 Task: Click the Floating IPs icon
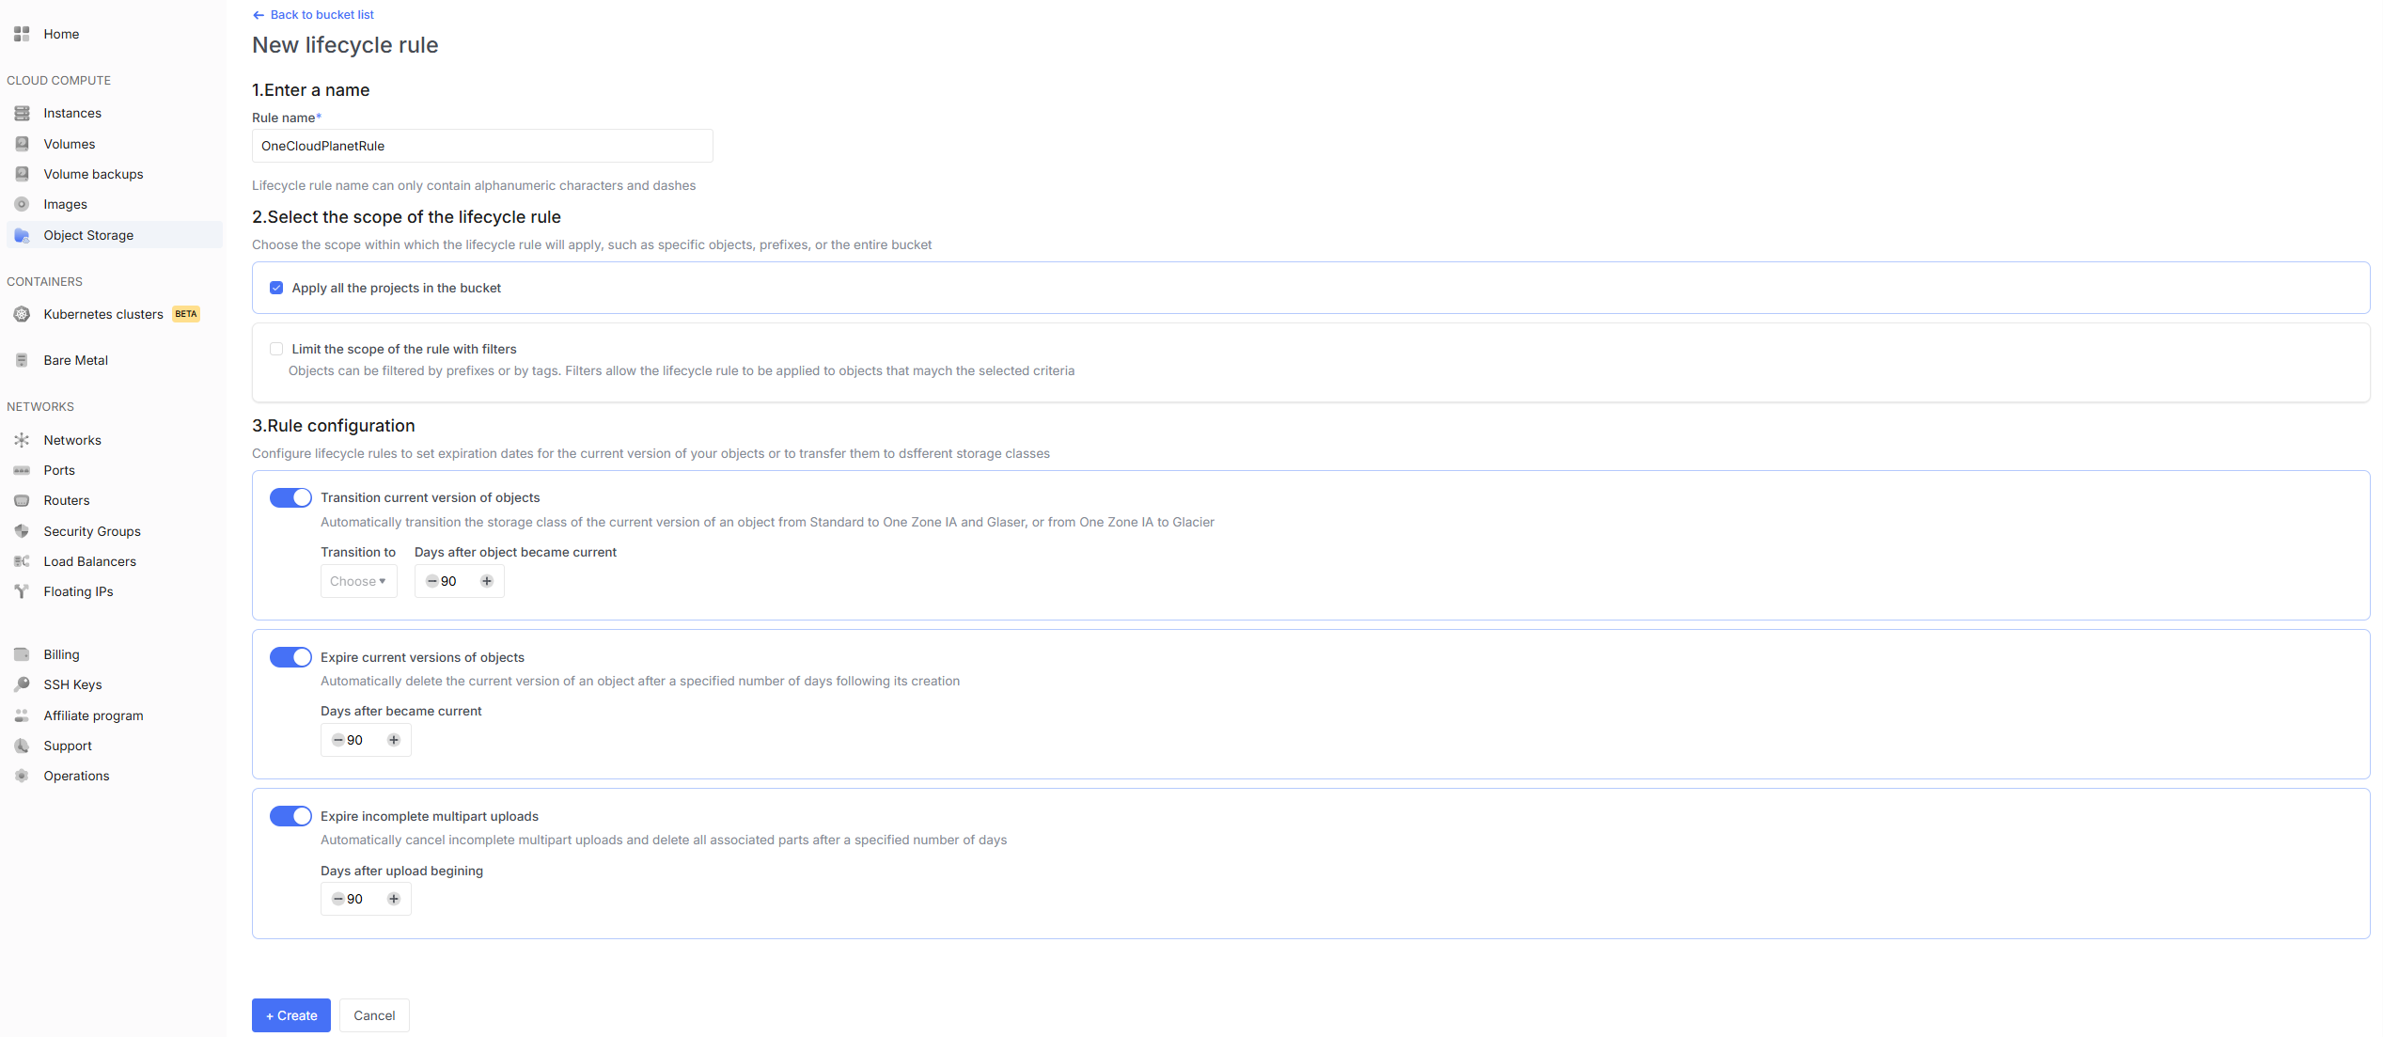coord(22,591)
